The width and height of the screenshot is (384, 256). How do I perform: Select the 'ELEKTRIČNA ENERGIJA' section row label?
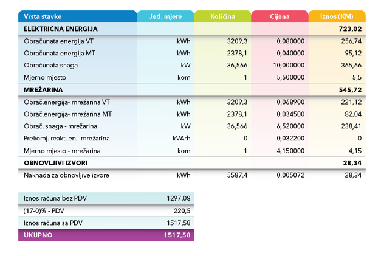(60, 29)
